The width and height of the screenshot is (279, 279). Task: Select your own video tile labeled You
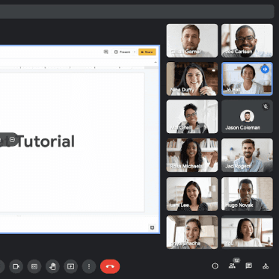point(247,233)
